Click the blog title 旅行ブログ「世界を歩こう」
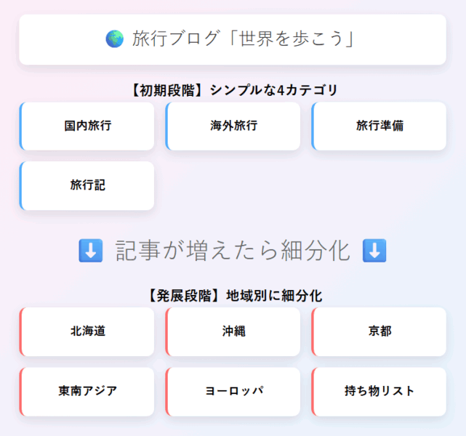The height and width of the screenshot is (436, 466). [243, 39]
